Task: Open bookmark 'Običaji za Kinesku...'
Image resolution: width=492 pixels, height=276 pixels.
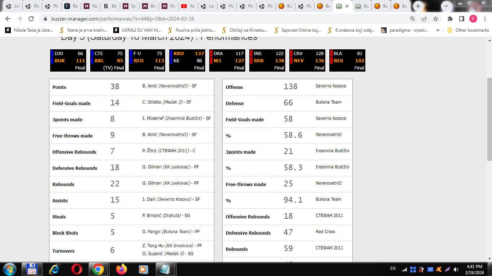Action: point(245,30)
